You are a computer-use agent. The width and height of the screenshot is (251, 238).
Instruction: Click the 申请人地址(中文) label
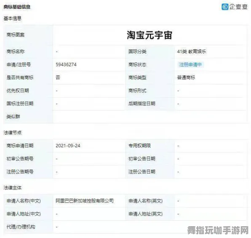pyautogui.click(x=24, y=214)
